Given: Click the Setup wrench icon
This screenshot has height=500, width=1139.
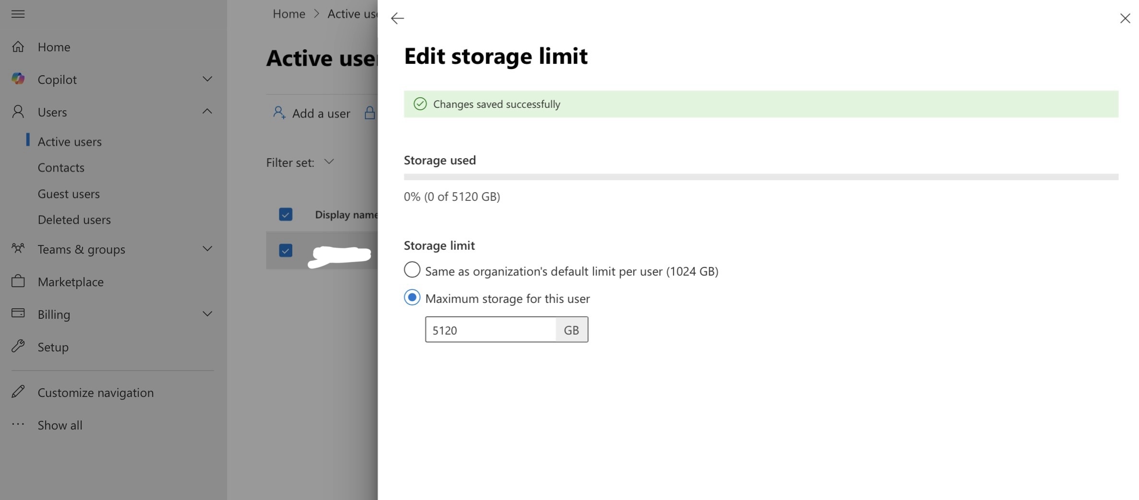Looking at the screenshot, I should click(18, 346).
